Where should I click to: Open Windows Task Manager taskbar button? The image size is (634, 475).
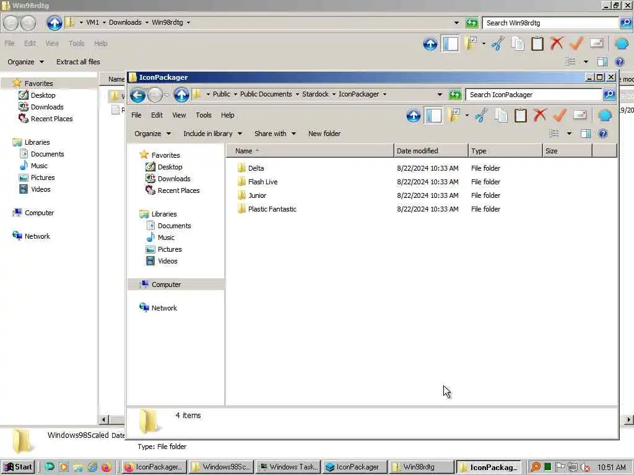pyautogui.click(x=289, y=467)
